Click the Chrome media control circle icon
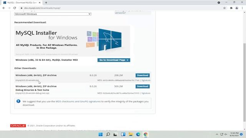 pyautogui.click(x=219, y=3)
